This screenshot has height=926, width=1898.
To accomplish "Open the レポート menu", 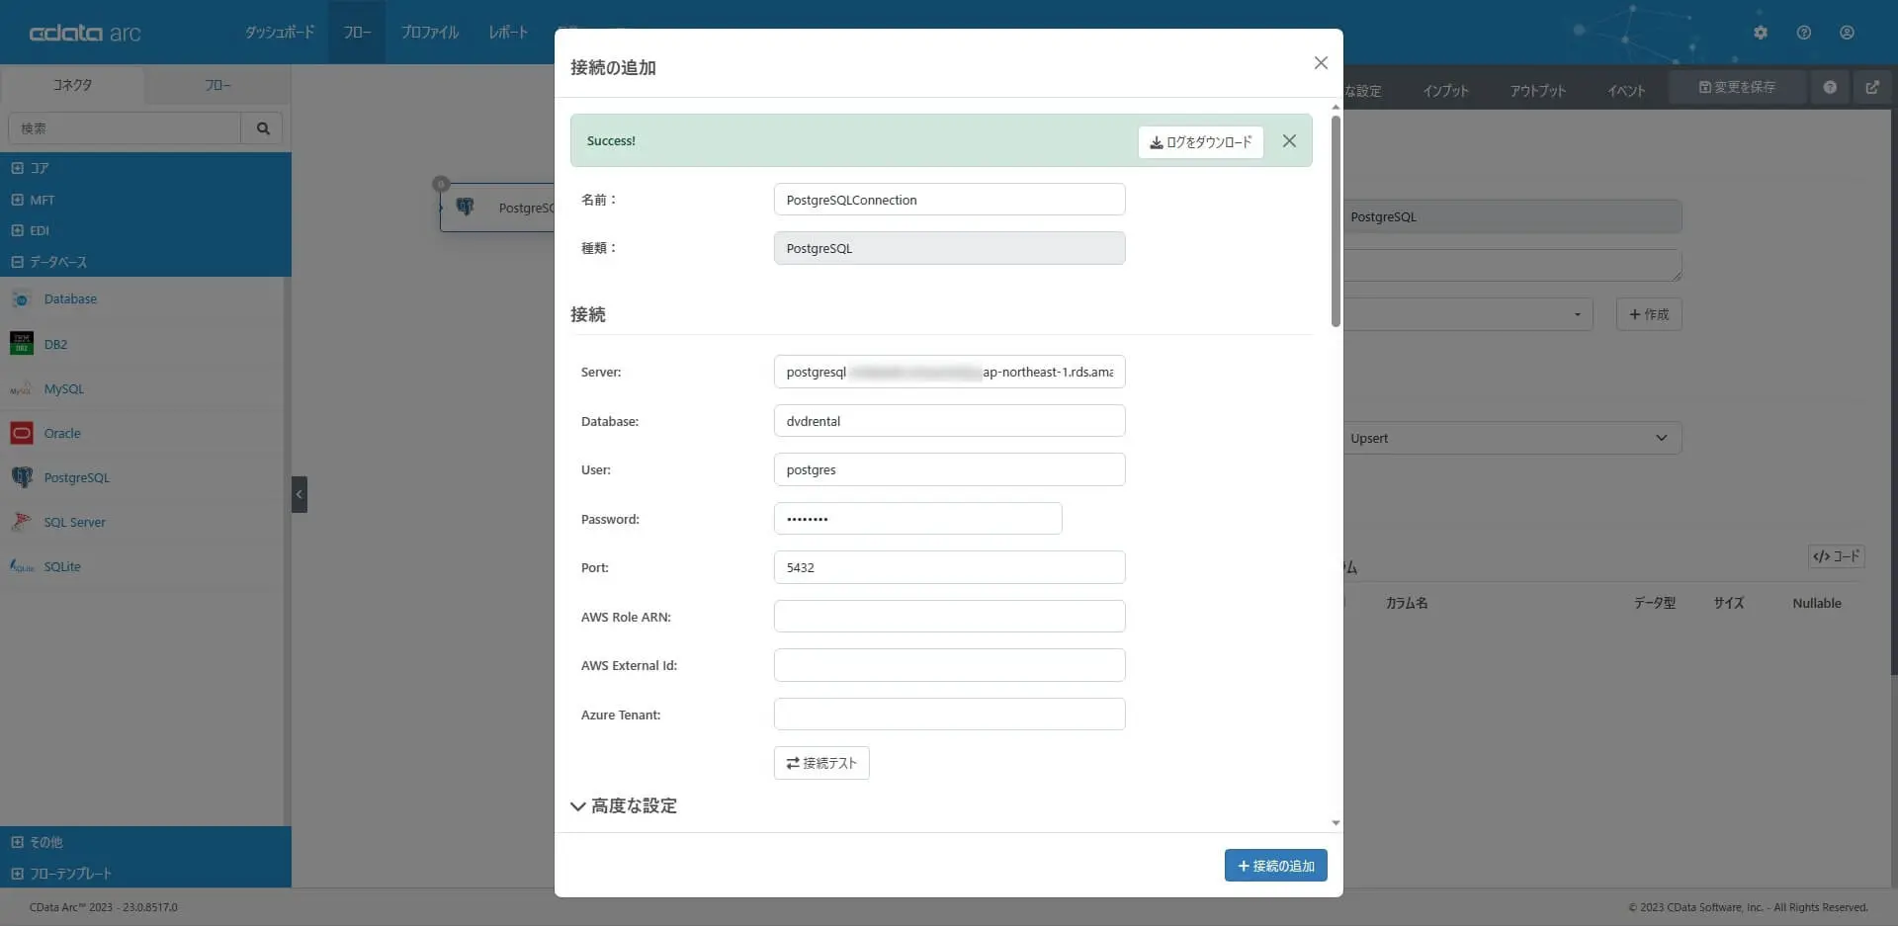I will 508,33.
